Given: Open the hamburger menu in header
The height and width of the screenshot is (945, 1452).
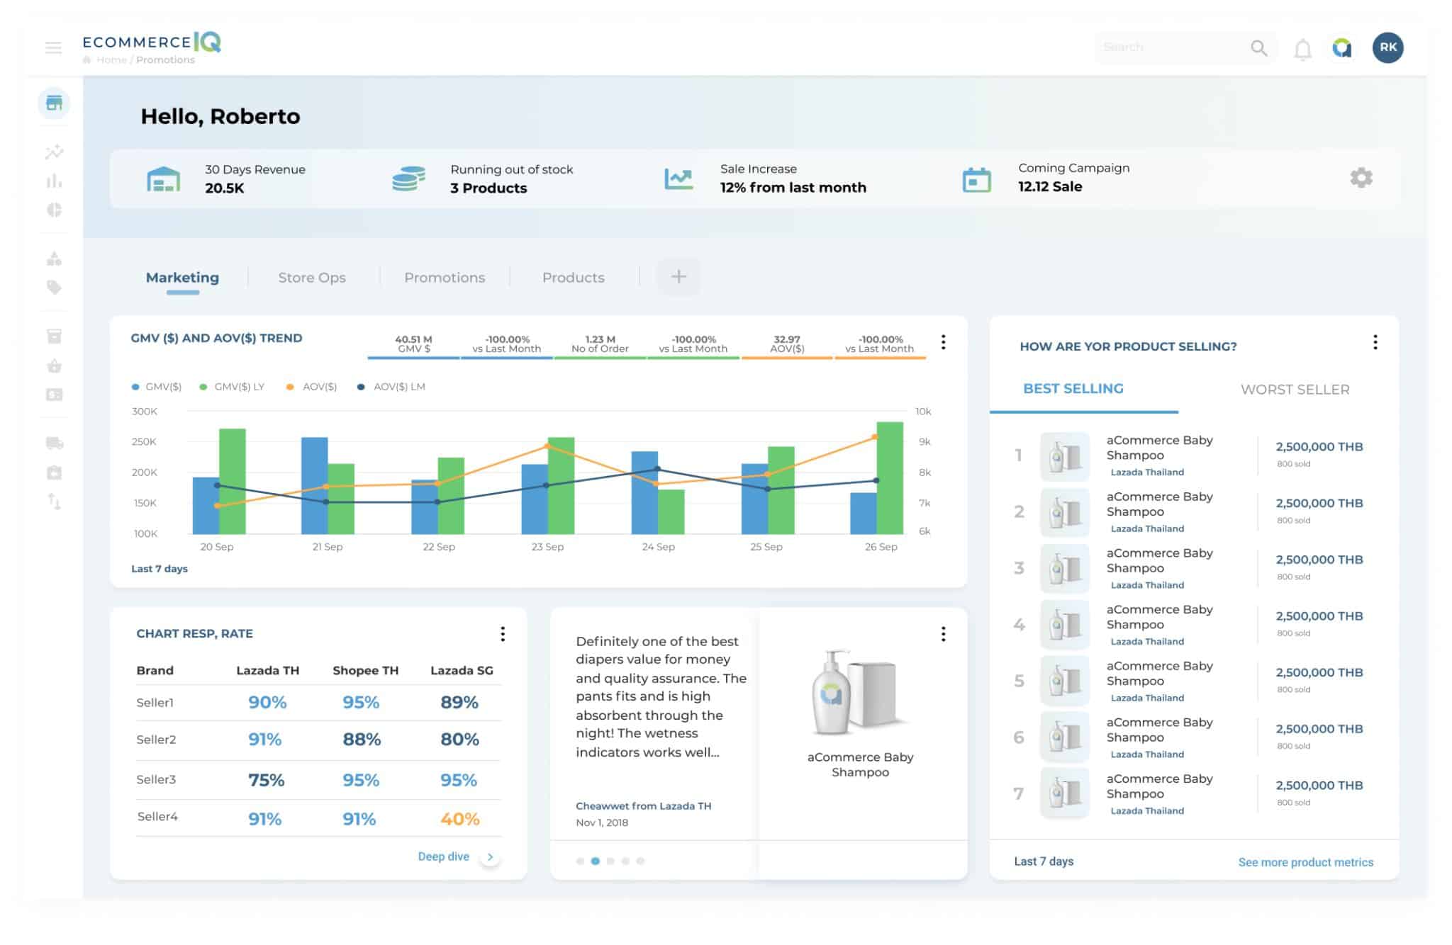Looking at the screenshot, I should click(x=53, y=47).
